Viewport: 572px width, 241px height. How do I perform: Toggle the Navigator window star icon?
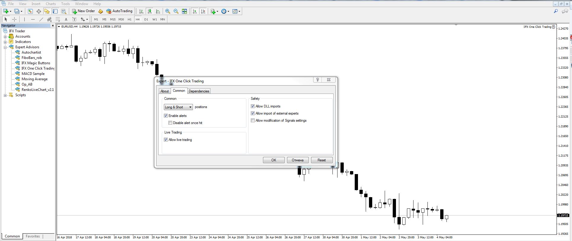[x=47, y=11]
